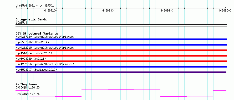
Task: Click the 15q15.3 band label
Action: click(21, 23)
